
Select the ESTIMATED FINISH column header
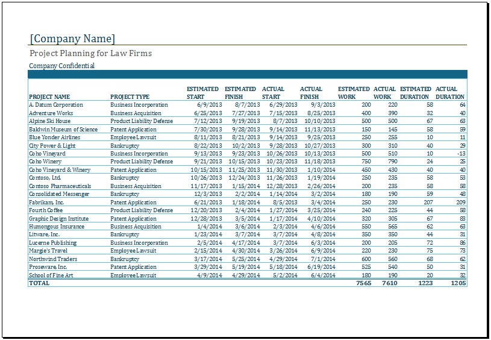click(240, 93)
